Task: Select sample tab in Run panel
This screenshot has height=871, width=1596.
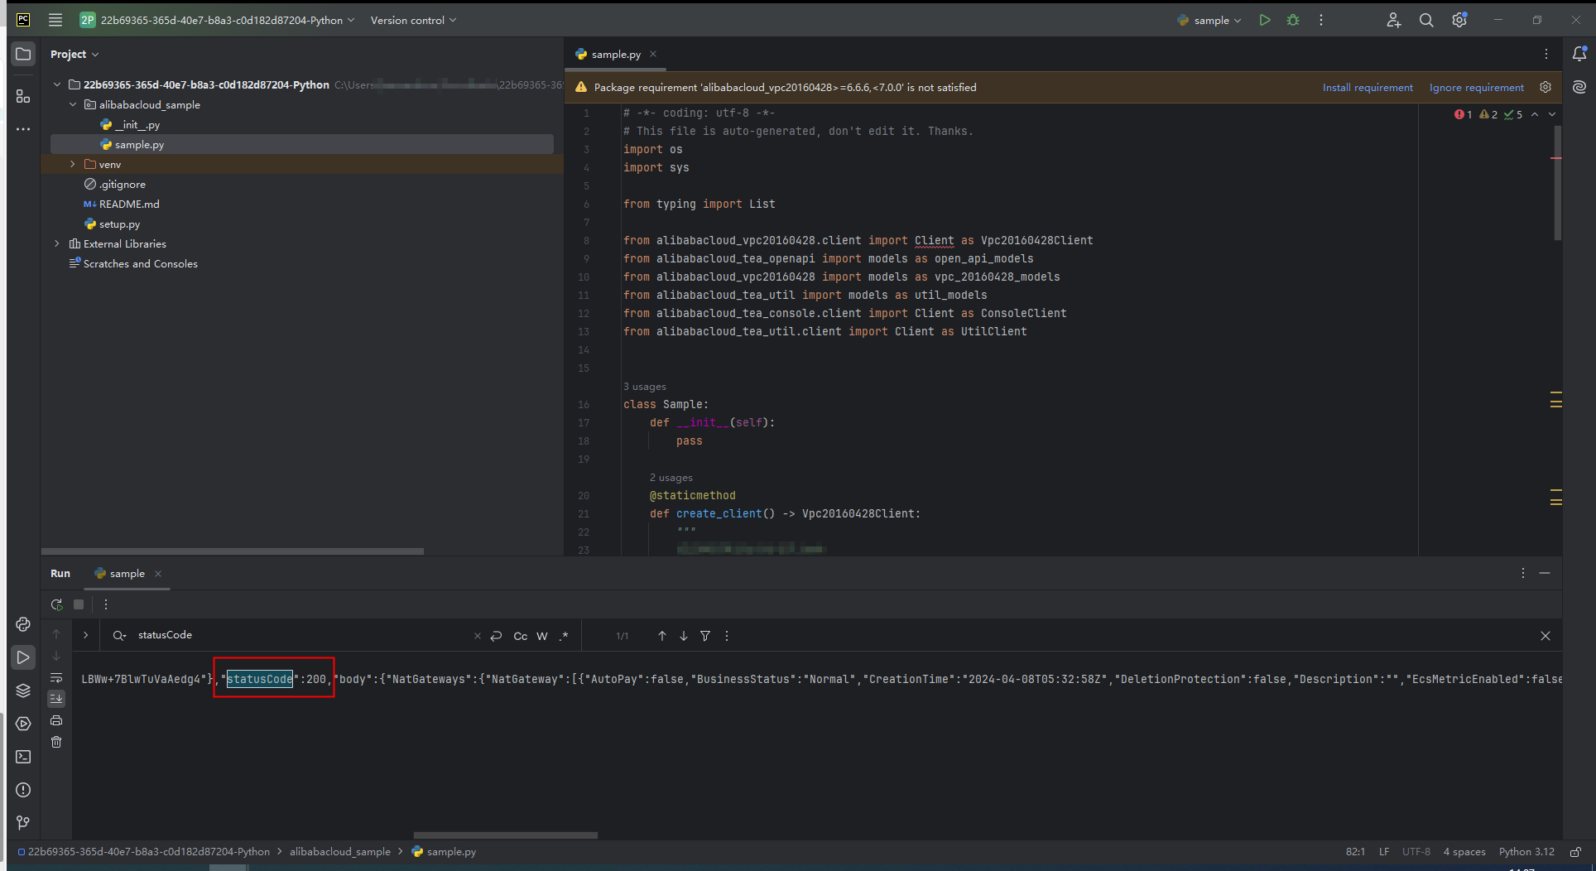Action: point(127,573)
